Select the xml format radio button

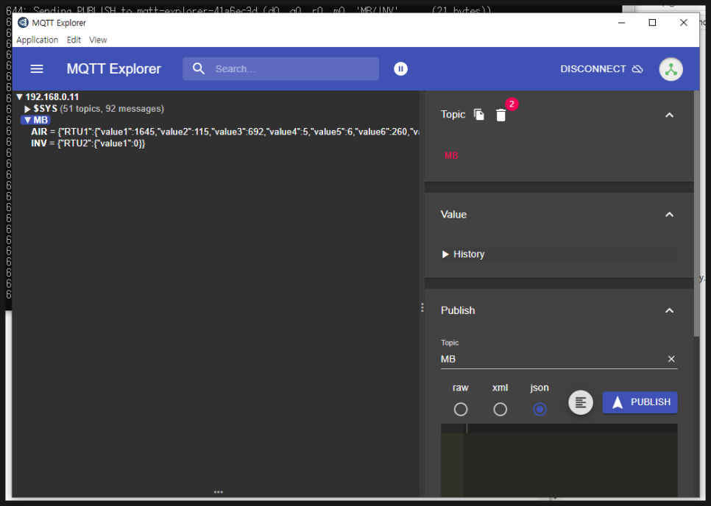[500, 410]
